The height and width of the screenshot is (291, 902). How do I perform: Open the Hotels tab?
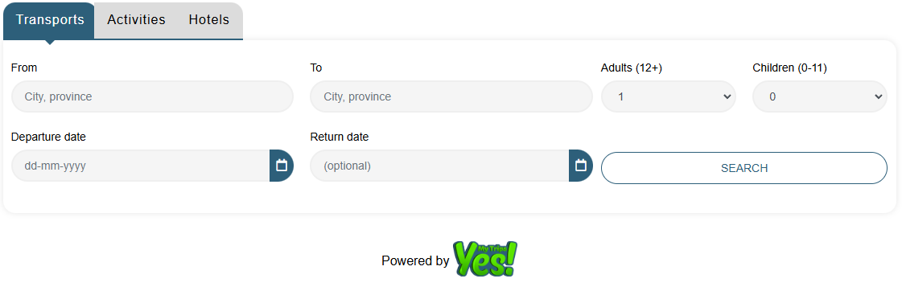pos(209,20)
